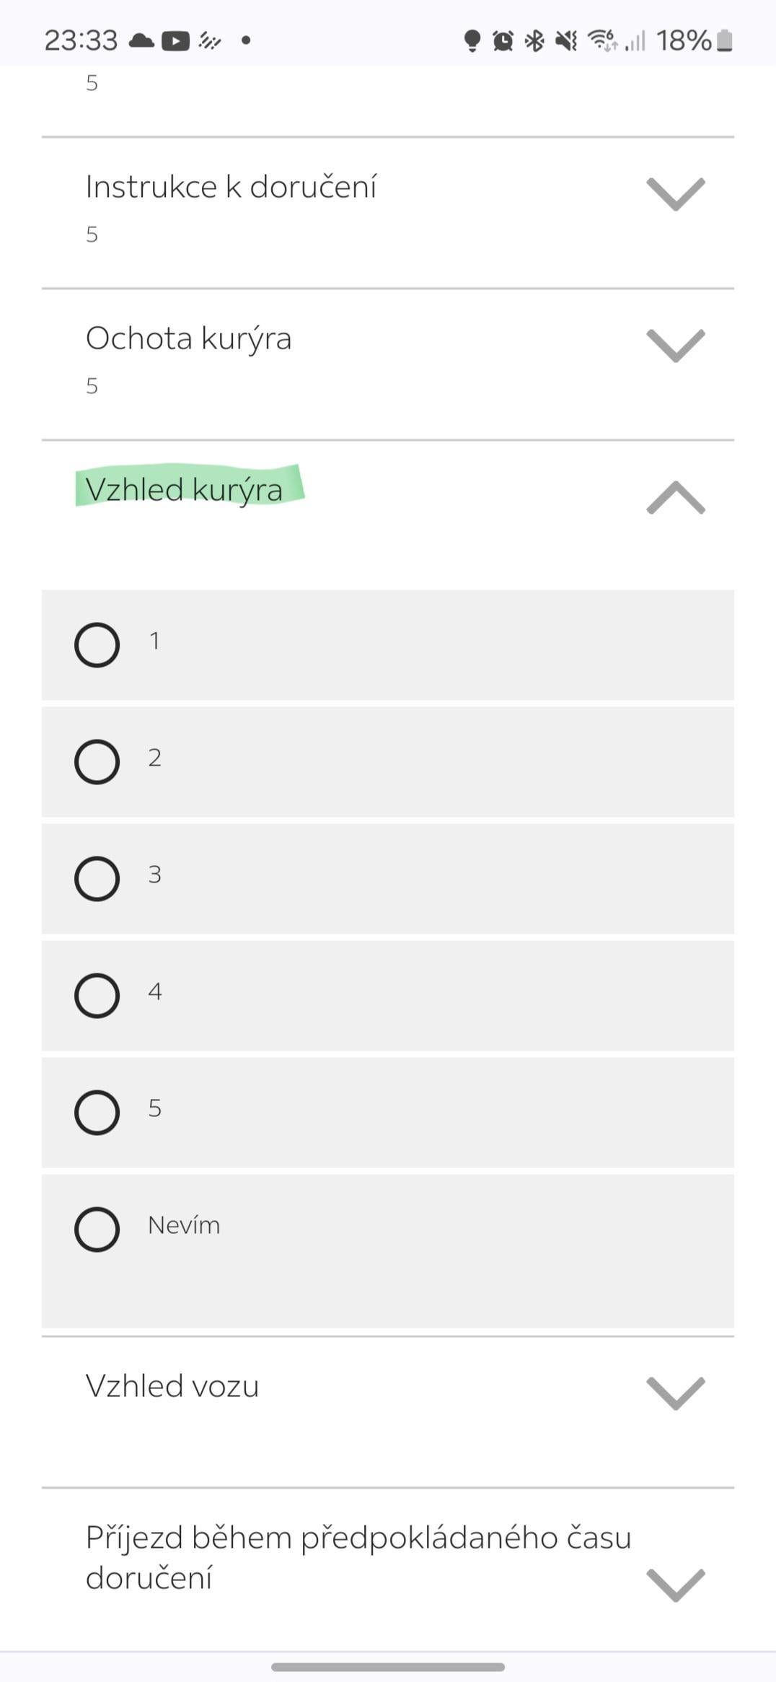Select rating 3 radio button
Viewport: 776px width, 1682px height.
97,878
